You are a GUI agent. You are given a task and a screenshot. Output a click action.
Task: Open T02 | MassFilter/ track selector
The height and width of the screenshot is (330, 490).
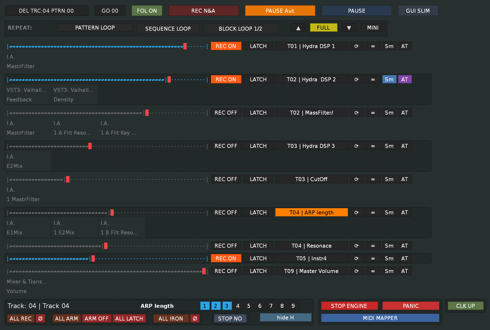click(x=311, y=113)
